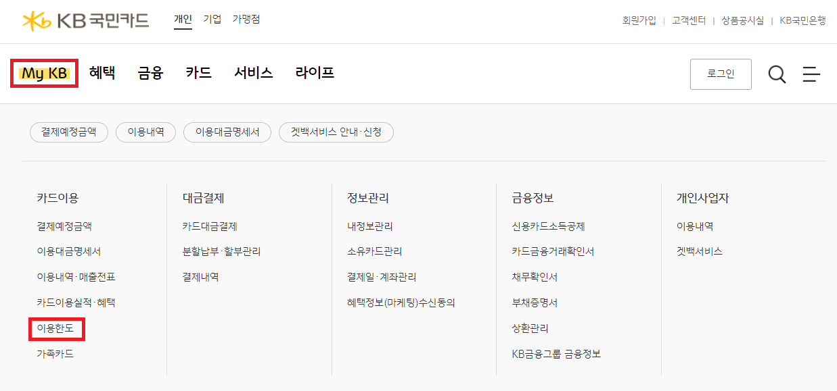Click the My KB menu item
This screenshot has width=837, height=391.
click(x=43, y=72)
